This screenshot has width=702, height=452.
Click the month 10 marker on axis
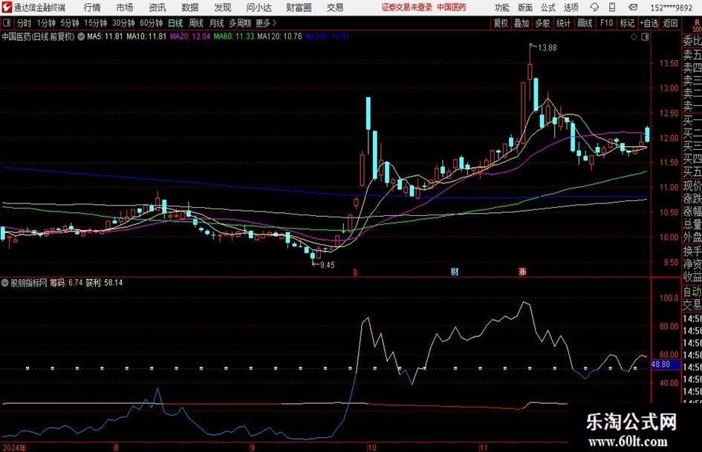(371, 448)
